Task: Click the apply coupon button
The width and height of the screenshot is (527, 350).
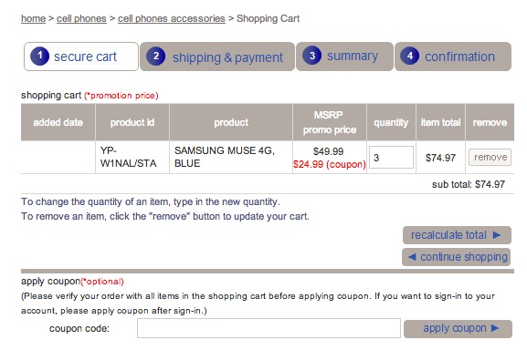Action: click(x=458, y=328)
